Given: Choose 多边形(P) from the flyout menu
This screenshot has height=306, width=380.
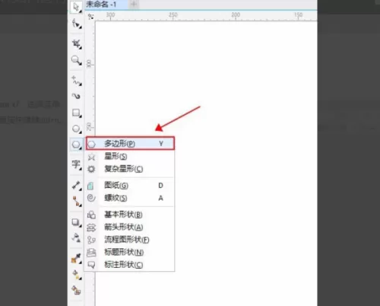Looking at the screenshot, I should click(x=130, y=143).
